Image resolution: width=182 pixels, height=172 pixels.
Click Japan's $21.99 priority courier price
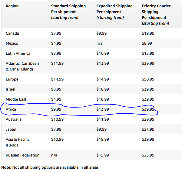point(148,129)
